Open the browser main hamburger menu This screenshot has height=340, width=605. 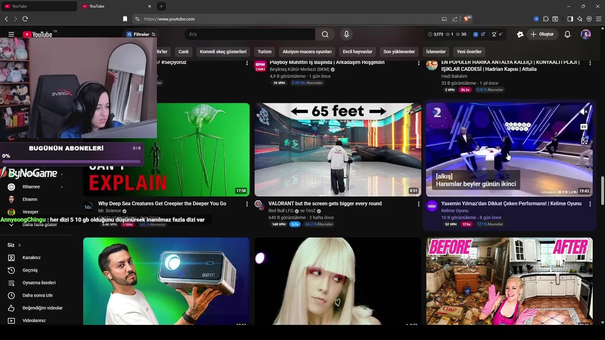click(599, 19)
